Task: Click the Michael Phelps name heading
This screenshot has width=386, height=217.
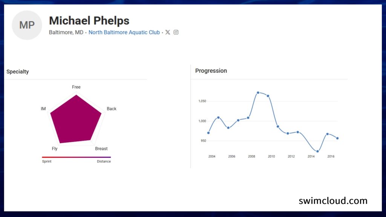Action: [x=89, y=21]
